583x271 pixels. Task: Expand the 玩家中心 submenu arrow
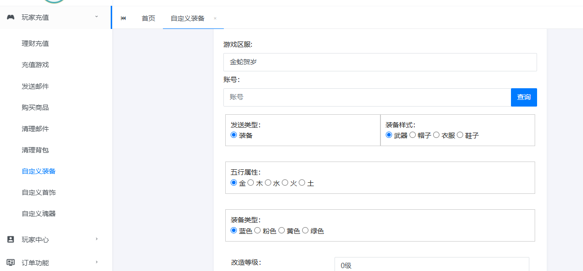pyautogui.click(x=96, y=239)
